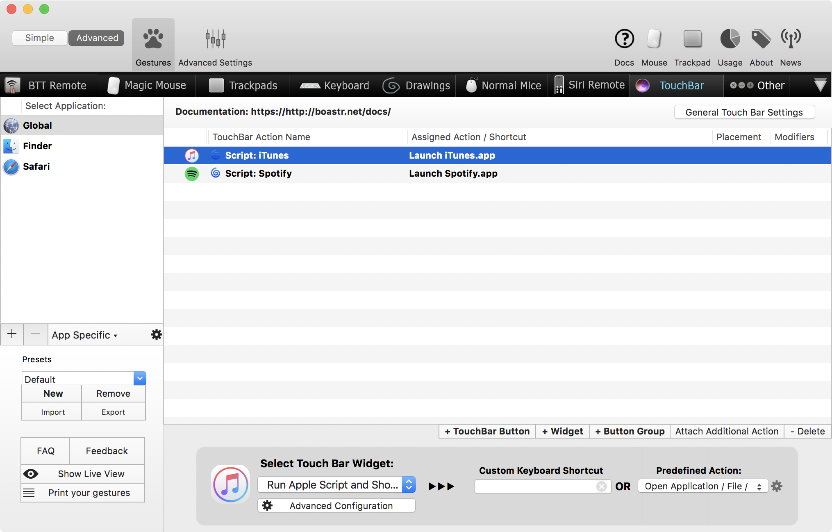Click the Export preset button
Image resolution: width=832 pixels, height=532 pixels.
tap(113, 412)
